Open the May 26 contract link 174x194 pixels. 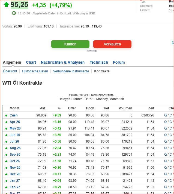15,128
